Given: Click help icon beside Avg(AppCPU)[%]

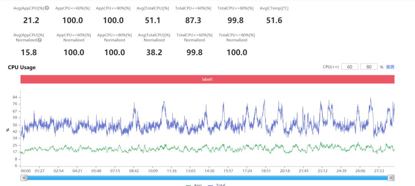Looking at the screenshot, I should (47, 8).
